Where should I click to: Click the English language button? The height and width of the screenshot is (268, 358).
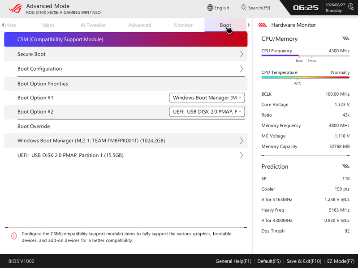[218, 8]
